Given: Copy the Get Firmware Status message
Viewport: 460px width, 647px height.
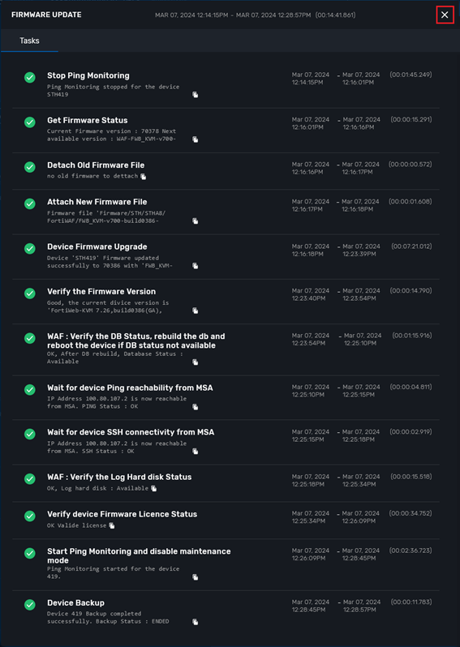Looking at the screenshot, I should [x=195, y=139].
